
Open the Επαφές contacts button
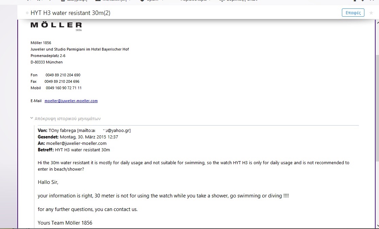[x=353, y=13]
